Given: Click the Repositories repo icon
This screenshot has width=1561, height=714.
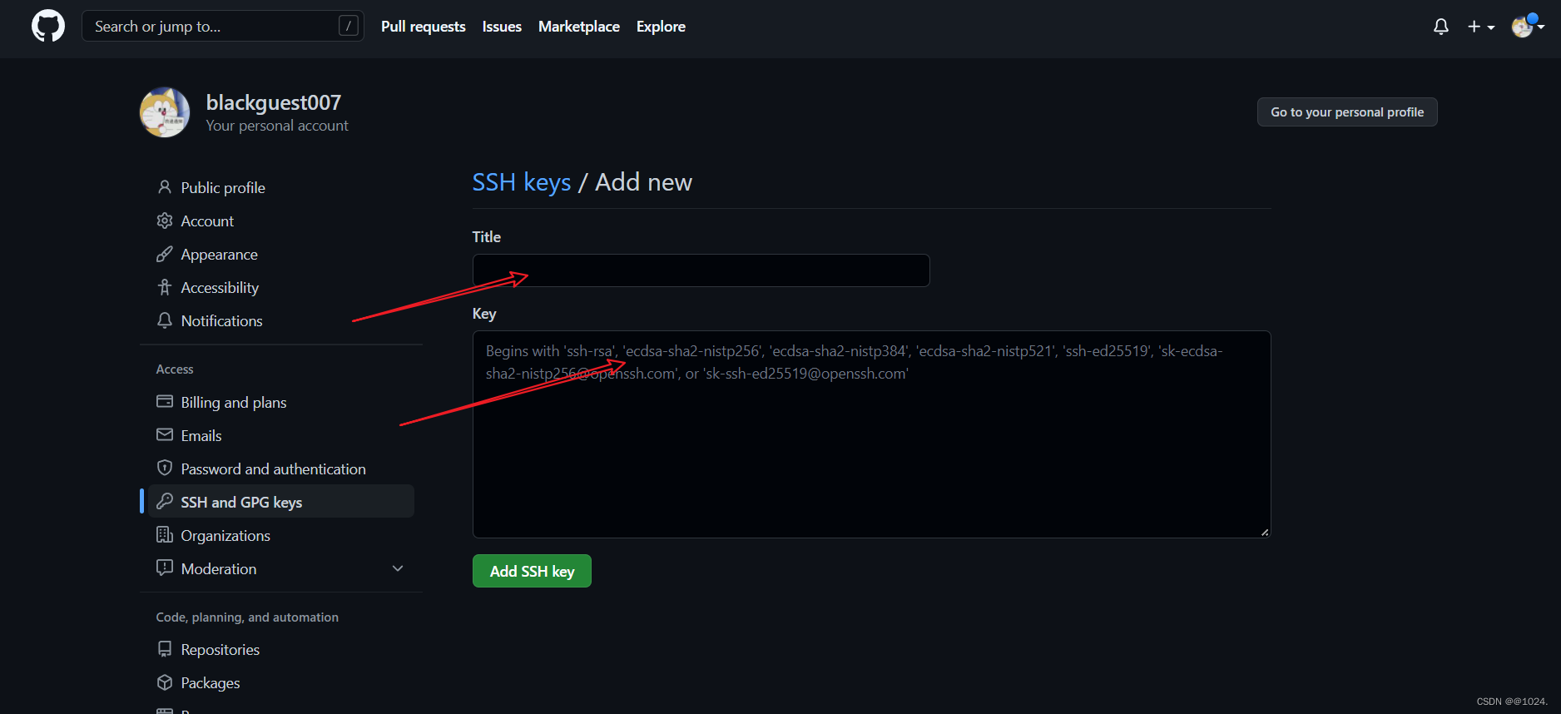Looking at the screenshot, I should coord(165,649).
